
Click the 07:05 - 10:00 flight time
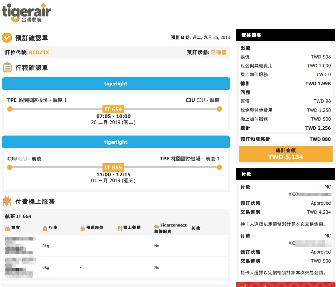click(113, 116)
